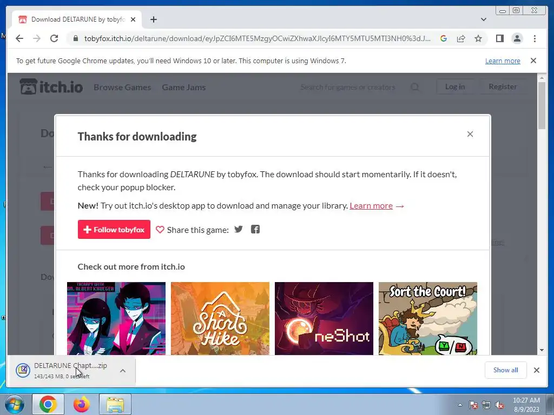Open the OneShot game thumbnail
This screenshot has height=415, width=554.
pos(324,318)
